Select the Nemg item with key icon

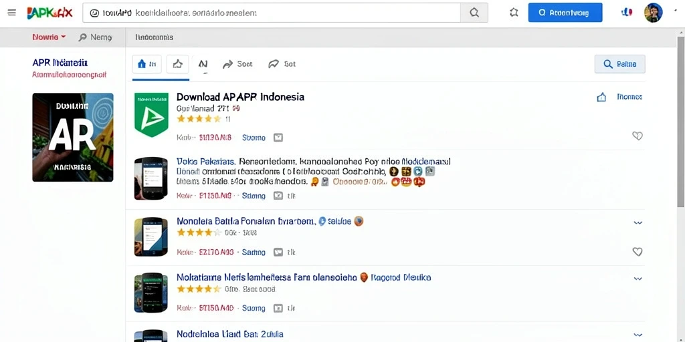point(95,37)
